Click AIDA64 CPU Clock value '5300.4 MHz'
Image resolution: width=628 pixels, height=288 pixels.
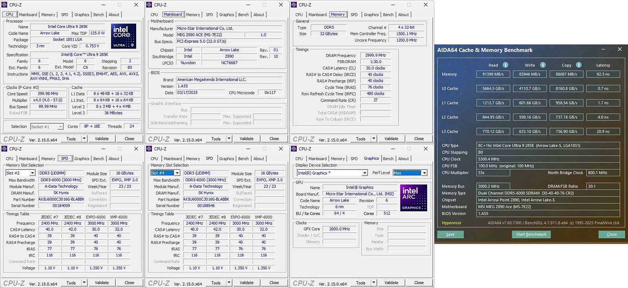548,159
